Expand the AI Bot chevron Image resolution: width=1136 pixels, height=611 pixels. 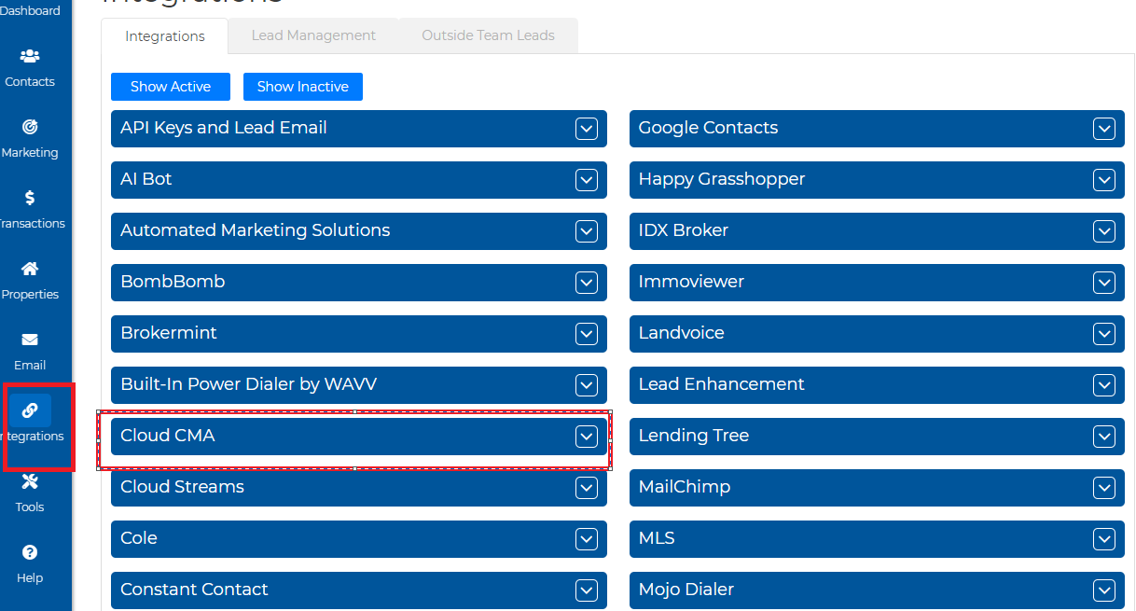[x=587, y=180]
